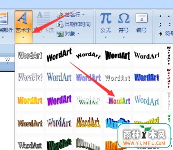Viewport: 173px width, 150px height.
Task: Select the italic outline shadow WordArt style
Action: tap(30, 77)
